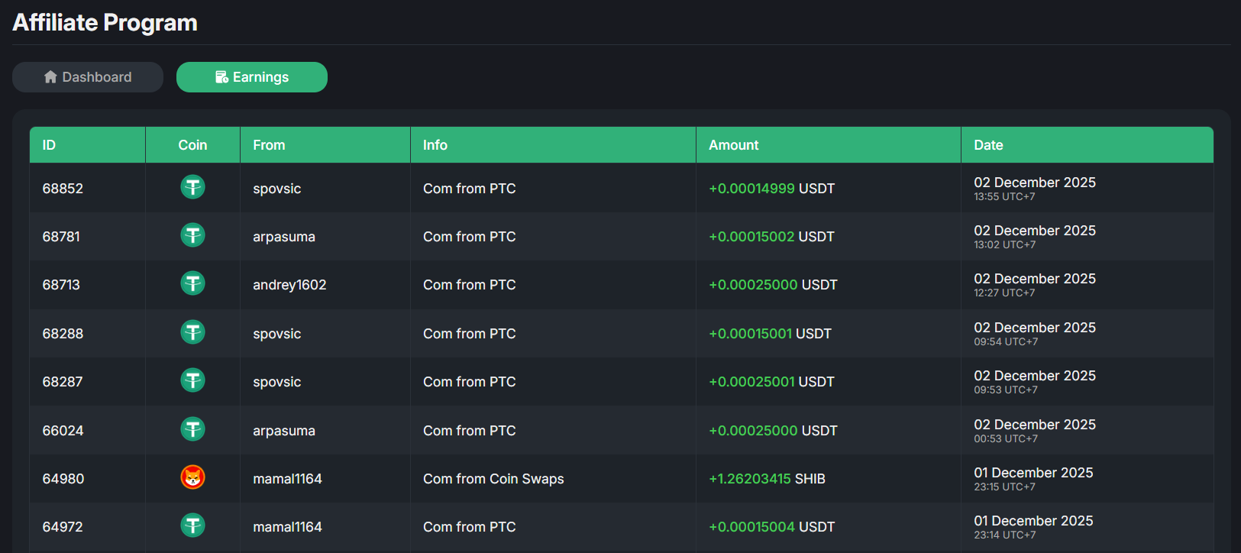Open the Dashboard tab
The width and height of the screenshot is (1241, 553).
point(88,77)
